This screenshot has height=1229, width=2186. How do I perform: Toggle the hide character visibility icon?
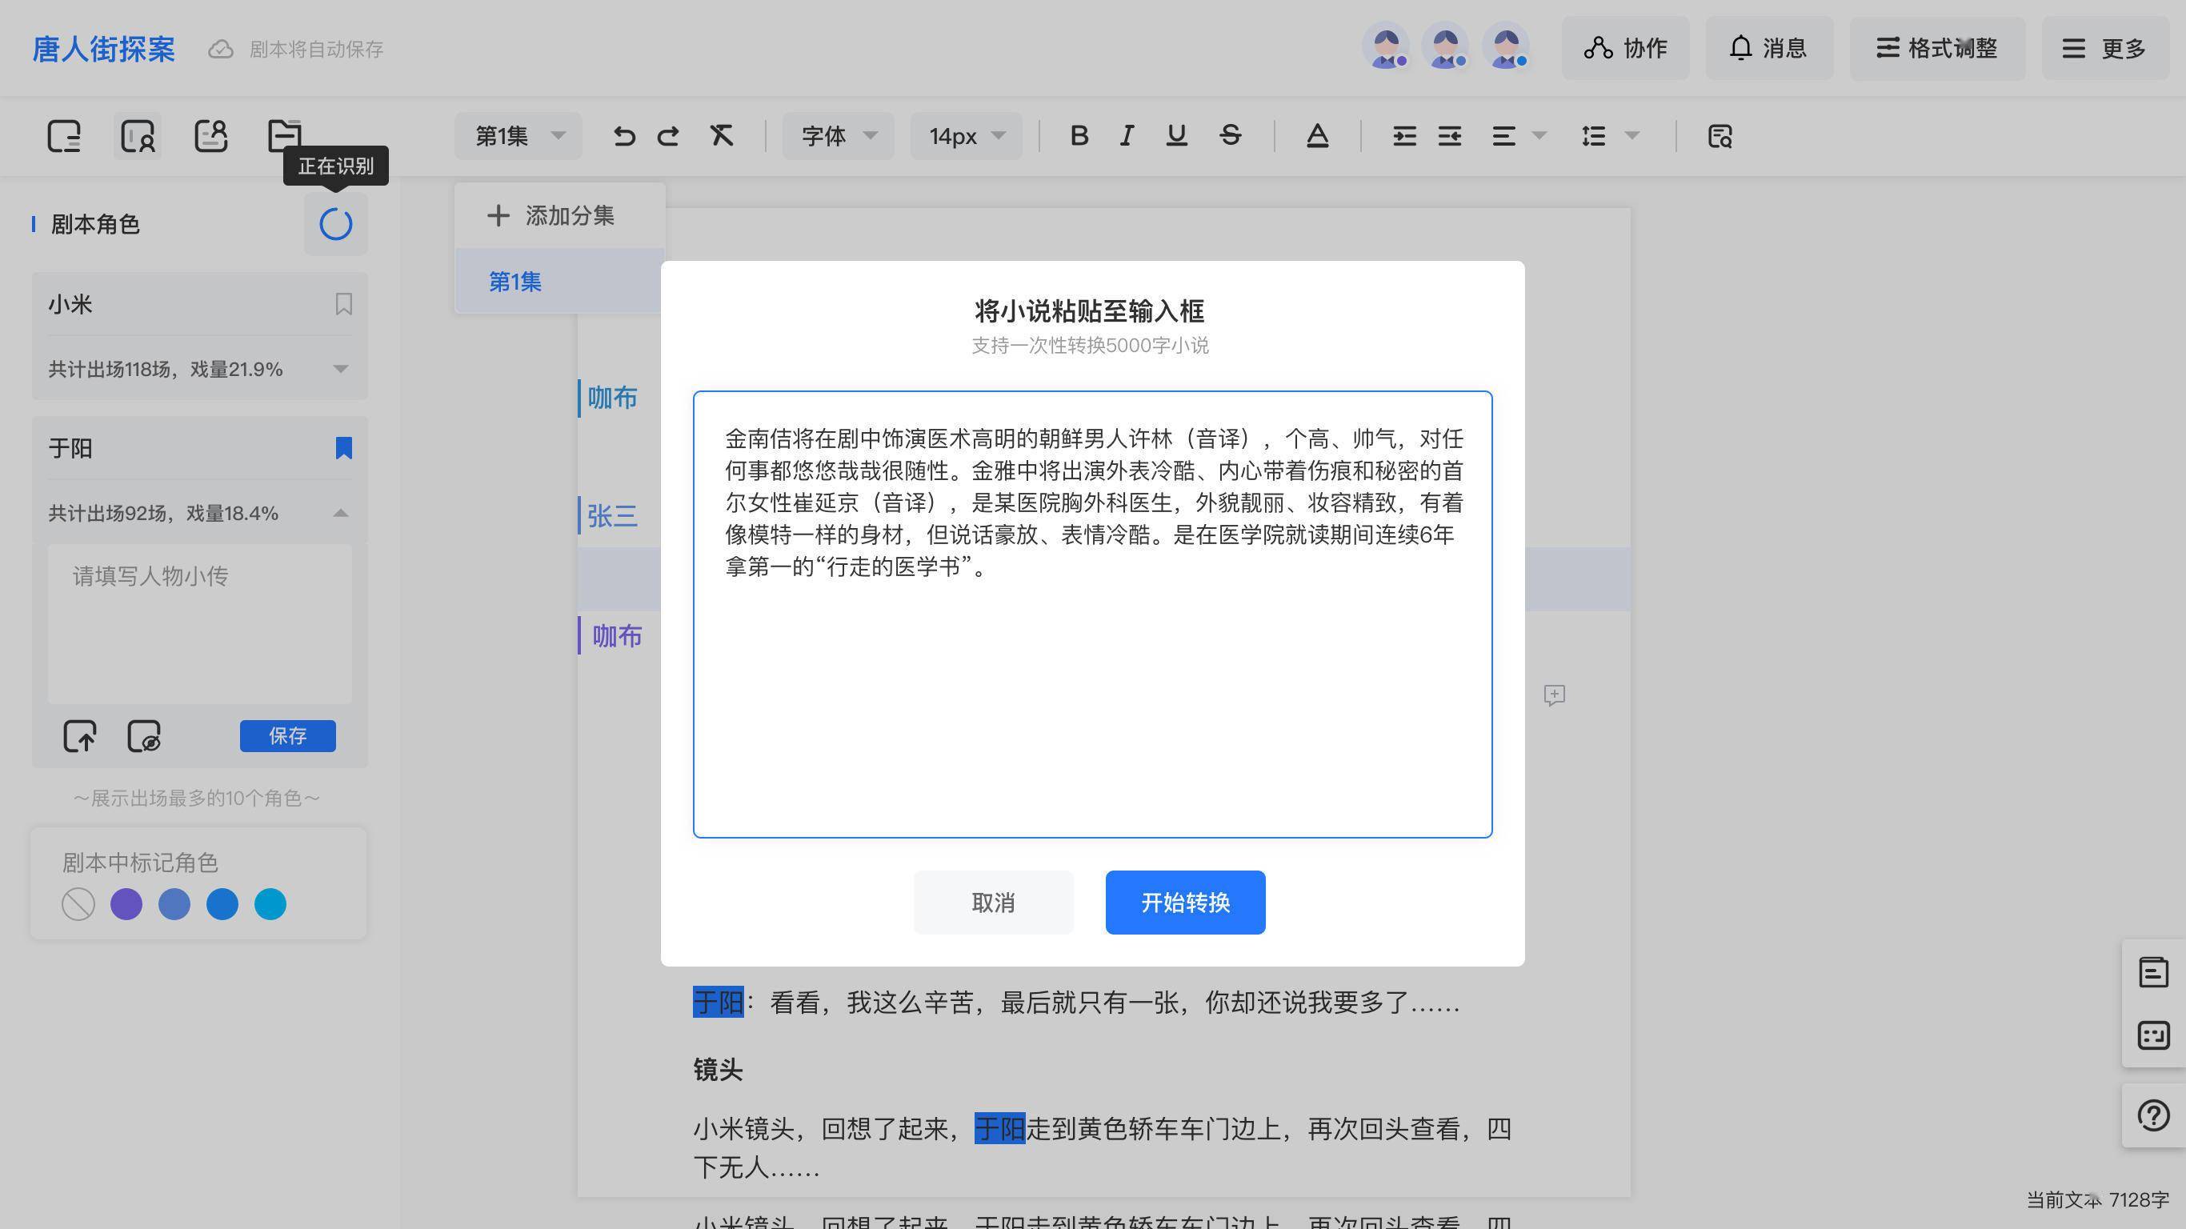[142, 736]
